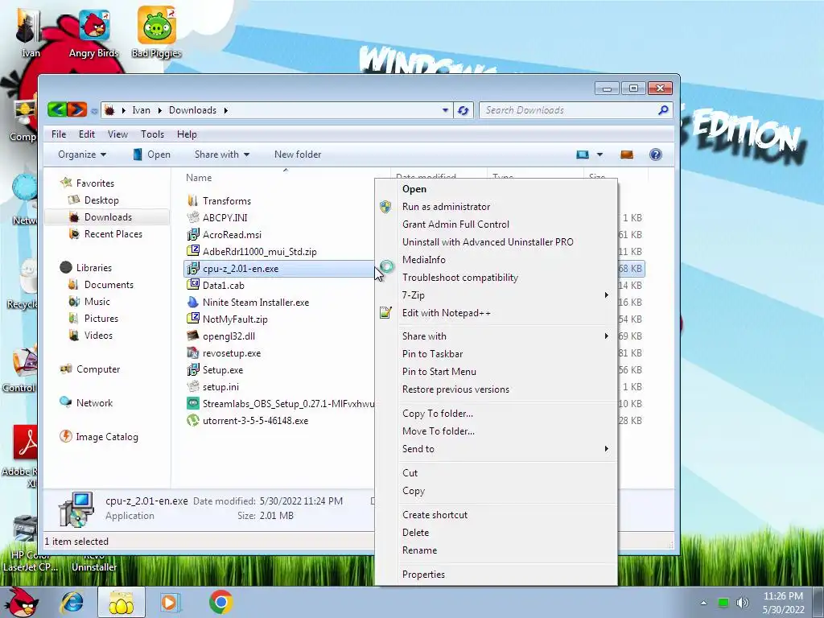Click the green tray status icon
The width and height of the screenshot is (824, 618).
pos(723,603)
